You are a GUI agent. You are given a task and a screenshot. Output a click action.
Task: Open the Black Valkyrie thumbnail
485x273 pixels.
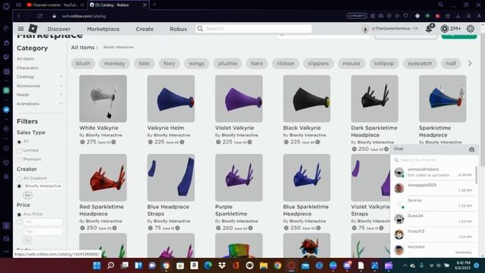coord(306,99)
